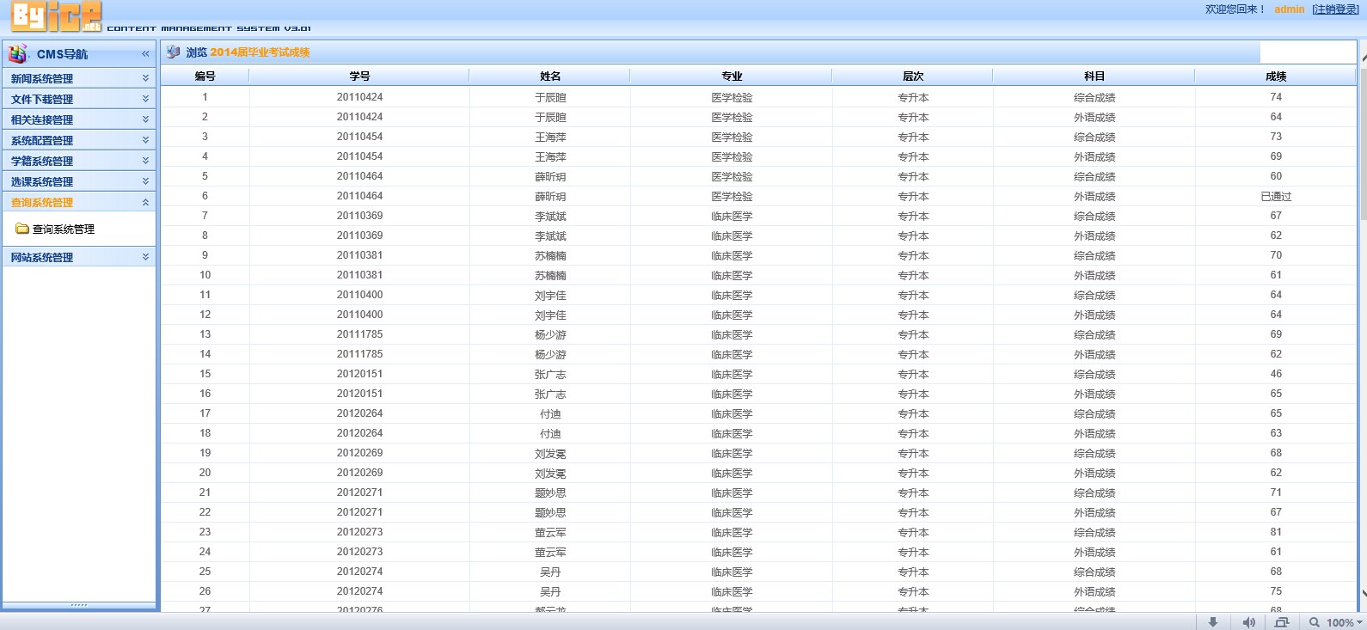The width and height of the screenshot is (1367, 630).
Task: Select name 张广志 in row 16
Action: [x=550, y=394]
